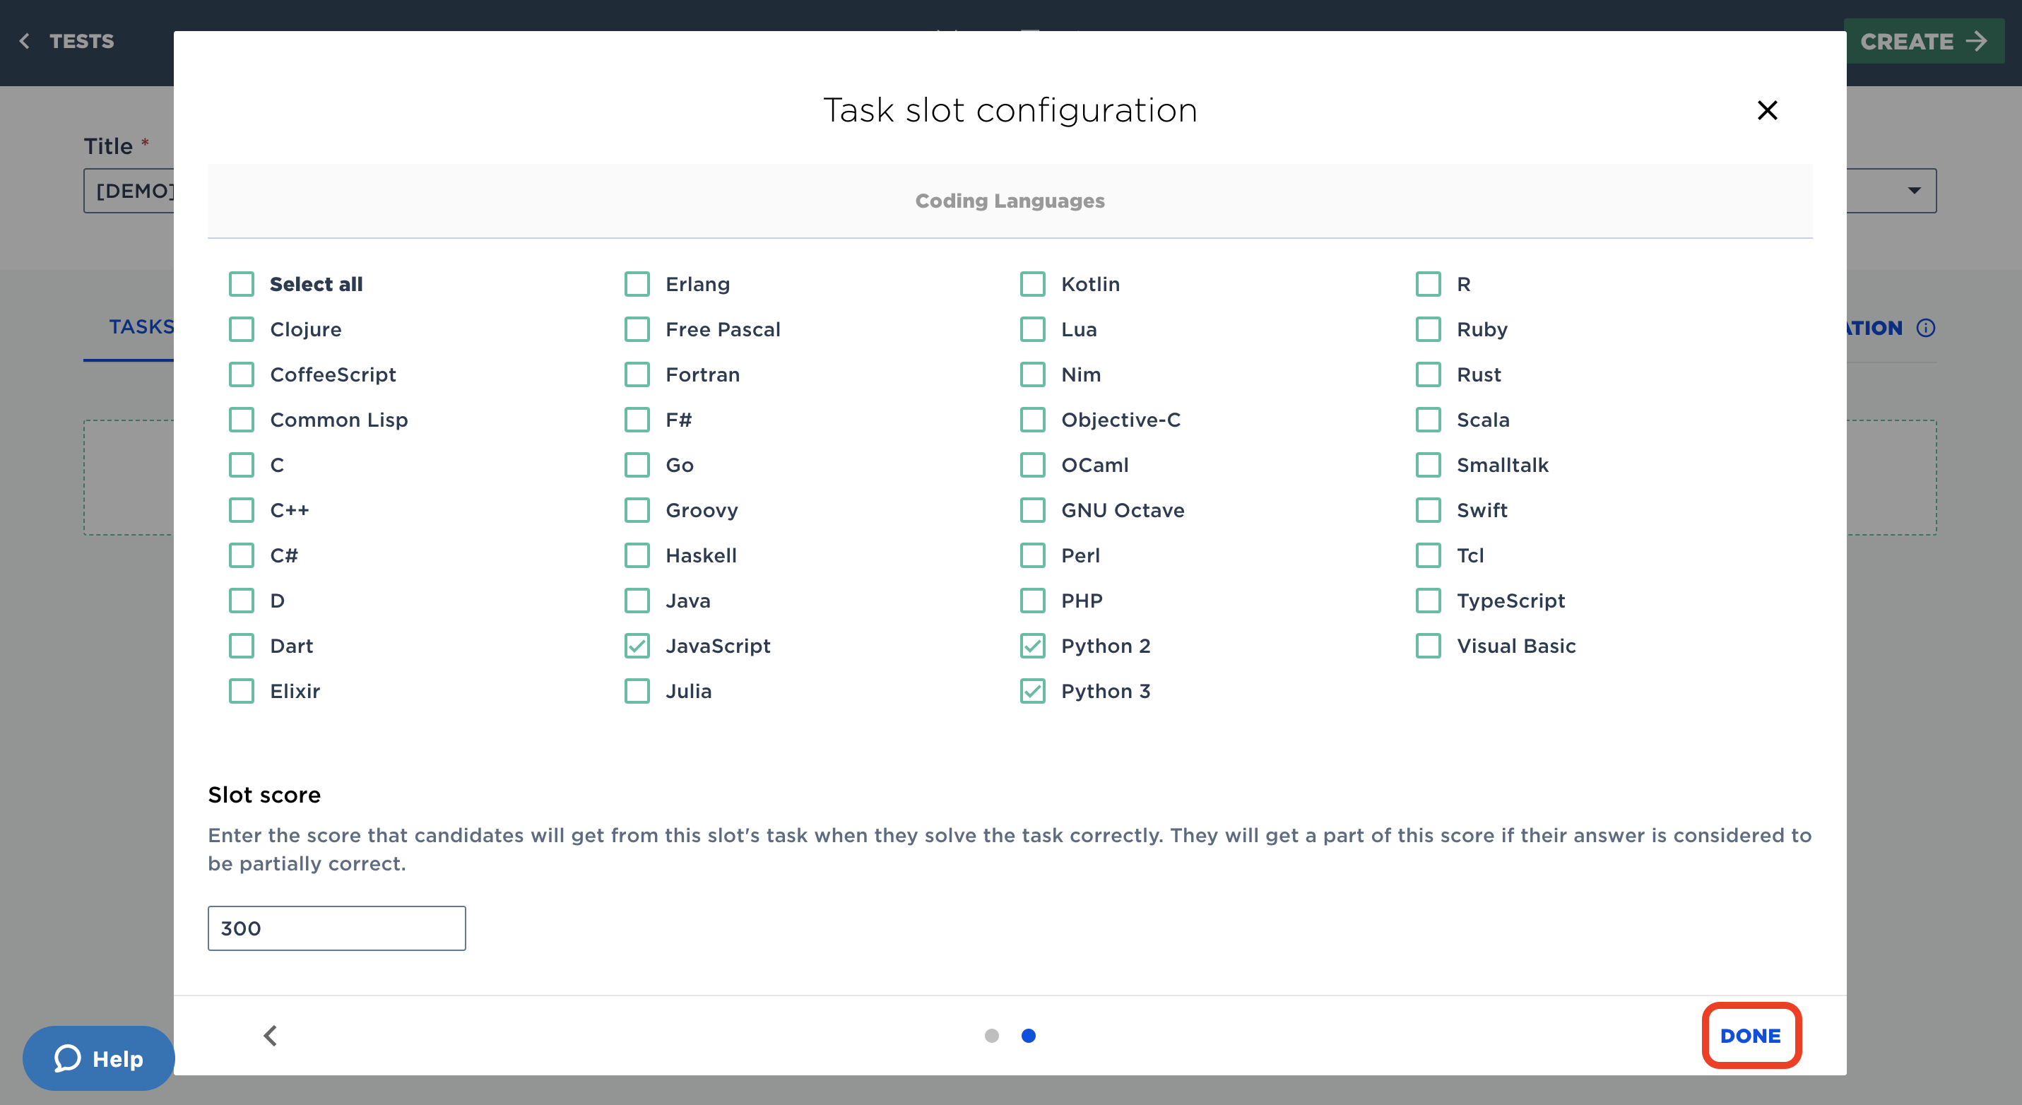Check the Objective-C checkbox
2022x1105 pixels.
coord(1033,419)
